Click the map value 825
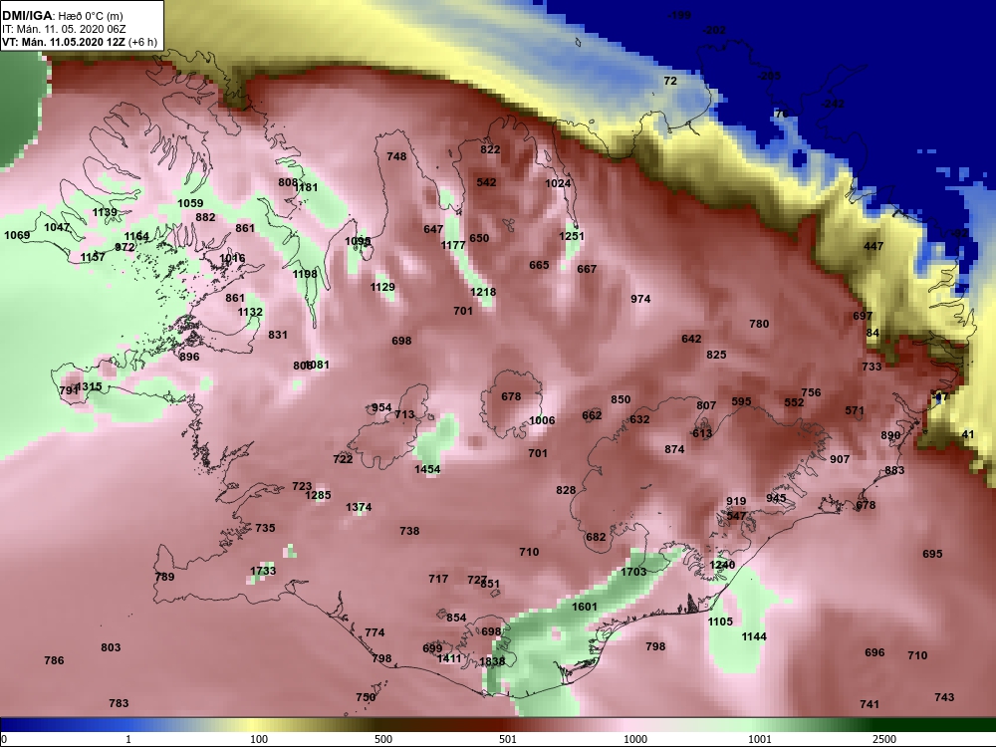Screen dimensions: 996x747 [x=716, y=356]
